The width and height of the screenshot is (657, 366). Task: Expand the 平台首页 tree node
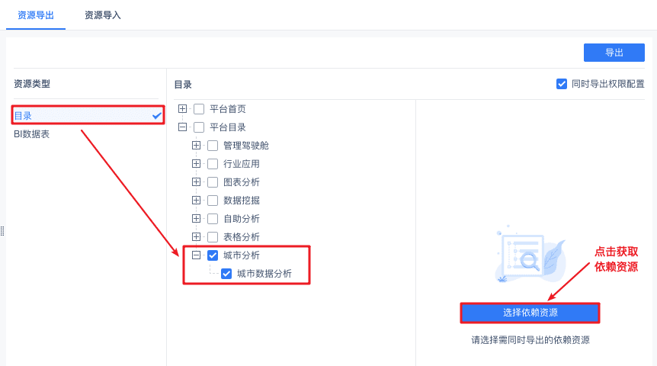(182, 109)
